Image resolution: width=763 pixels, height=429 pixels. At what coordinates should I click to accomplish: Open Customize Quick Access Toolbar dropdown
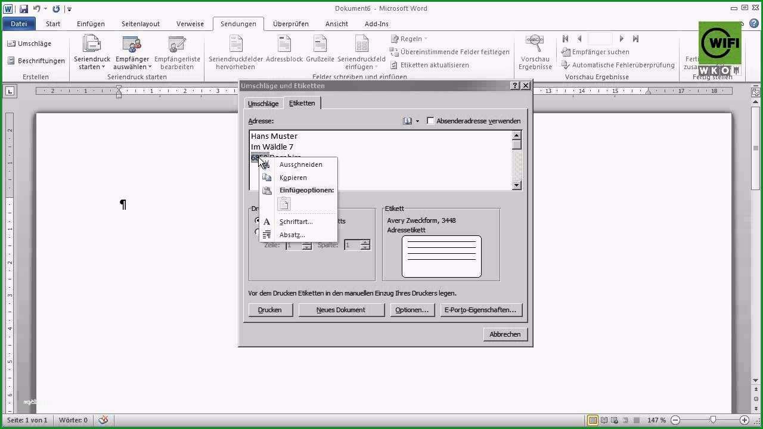[70, 9]
